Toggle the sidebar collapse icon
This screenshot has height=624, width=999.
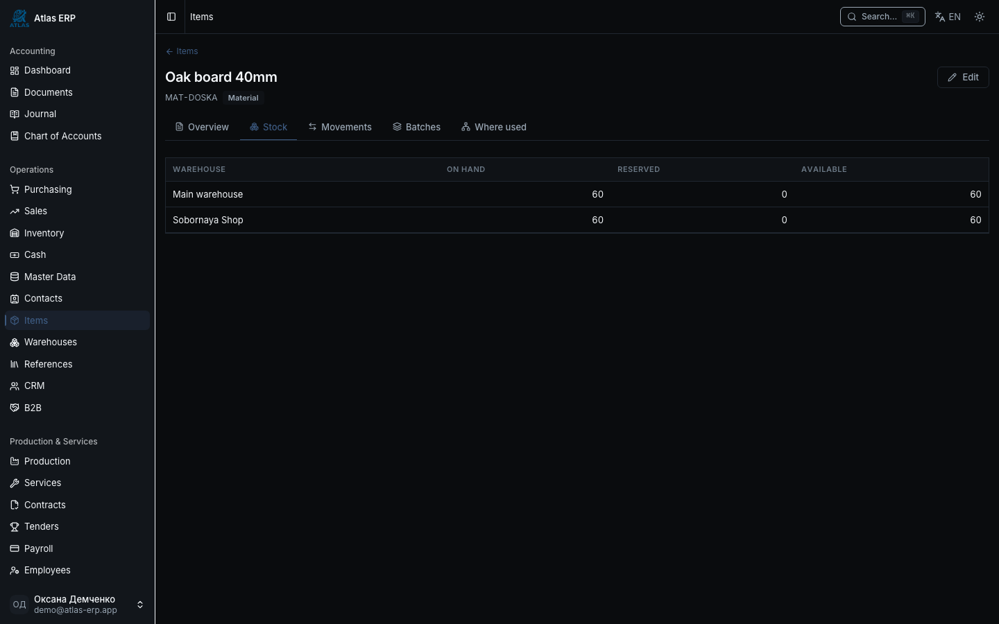tap(171, 17)
